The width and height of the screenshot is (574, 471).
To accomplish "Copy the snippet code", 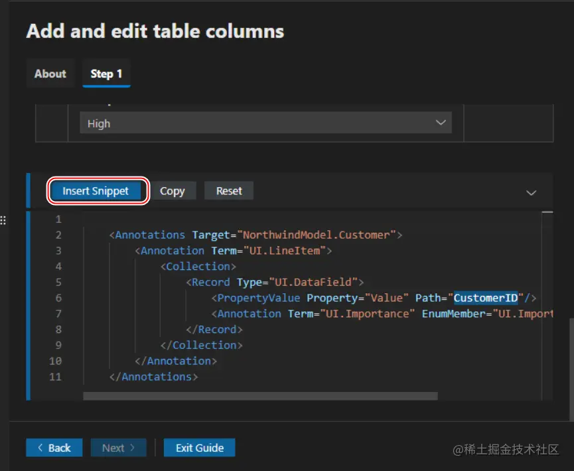I will point(172,191).
